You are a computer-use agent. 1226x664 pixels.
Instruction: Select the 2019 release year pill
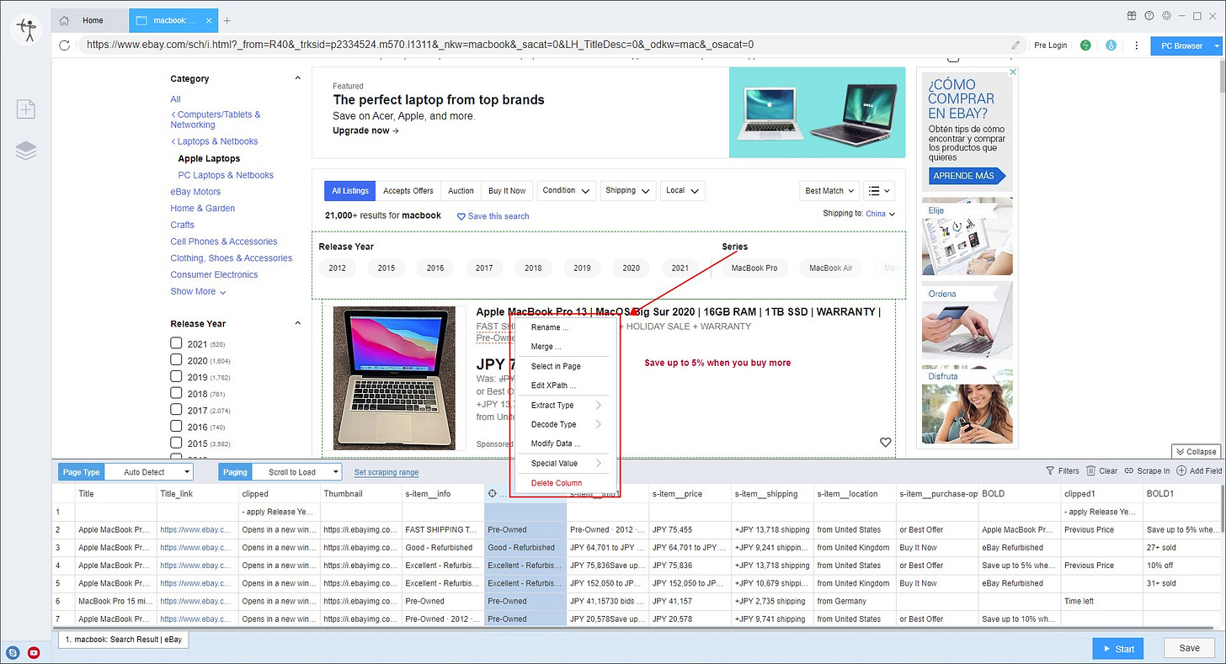pos(582,268)
